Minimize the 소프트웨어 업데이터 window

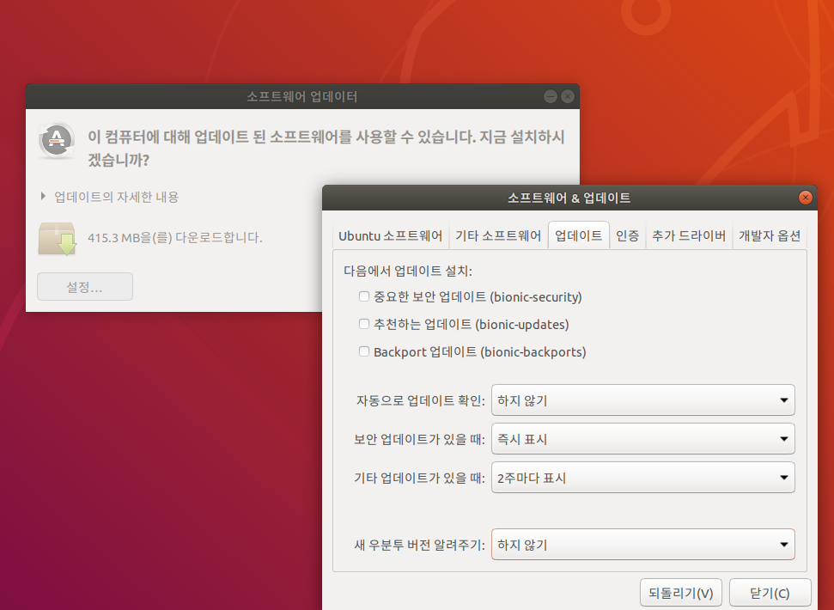[551, 96]
